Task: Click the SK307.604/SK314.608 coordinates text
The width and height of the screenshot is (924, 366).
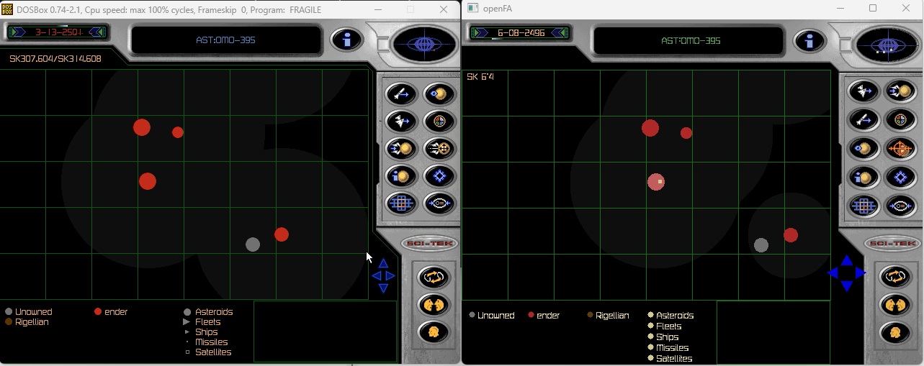Action: (x=55, y=59)
